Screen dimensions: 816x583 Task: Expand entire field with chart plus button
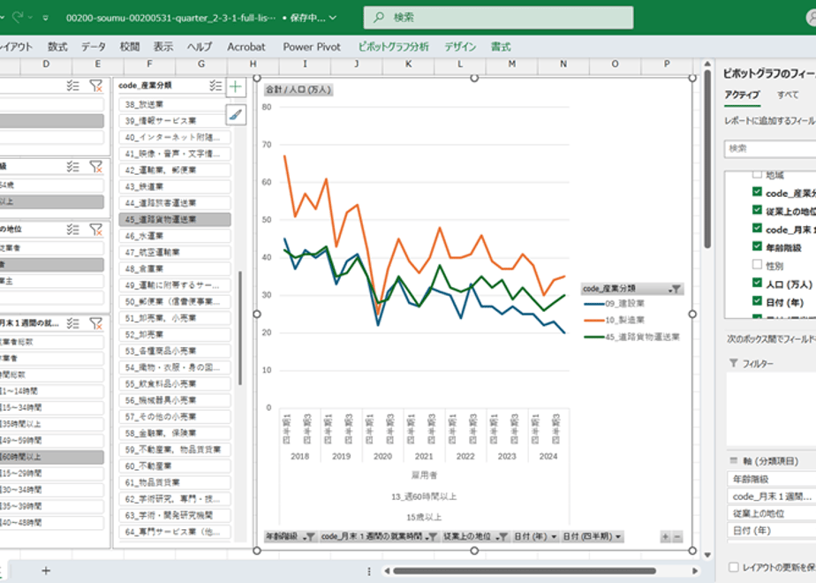(665, 537)
